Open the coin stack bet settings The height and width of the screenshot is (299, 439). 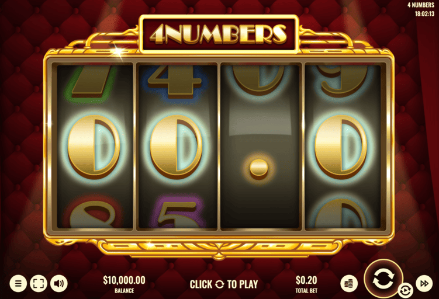[349, 284]
